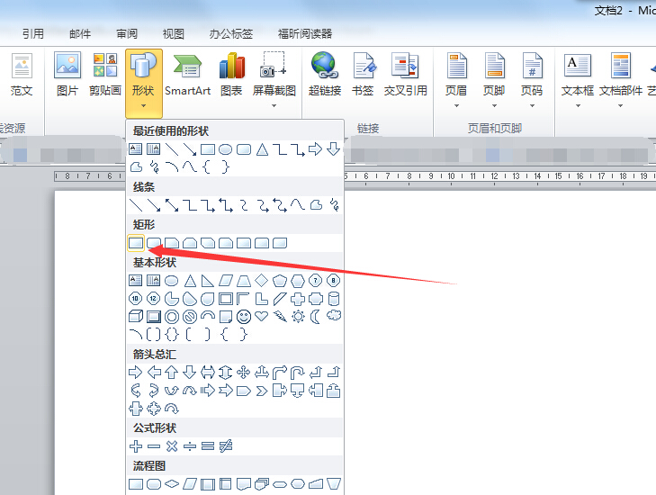Select the right arrow under 箭头总汇
Screen dimensions: 656x495
coord(136,372)
